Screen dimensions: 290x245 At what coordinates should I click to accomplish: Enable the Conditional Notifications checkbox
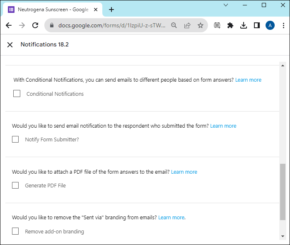(x=17, y=94)
